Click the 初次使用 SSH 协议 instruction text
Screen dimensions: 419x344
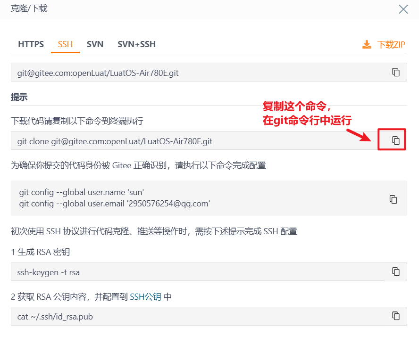[154, 231]
